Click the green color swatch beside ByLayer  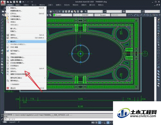click(54, 15)
